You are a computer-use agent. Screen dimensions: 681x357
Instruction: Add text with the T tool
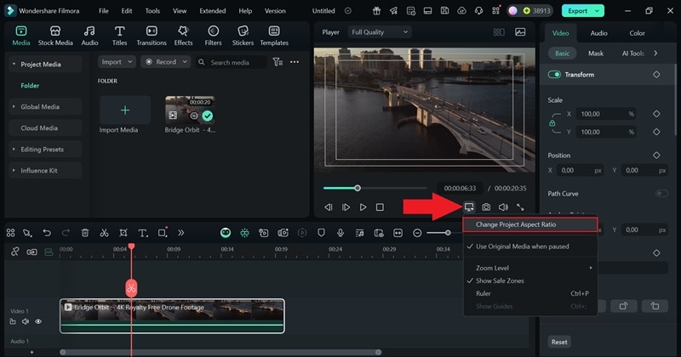click(142, 233)
